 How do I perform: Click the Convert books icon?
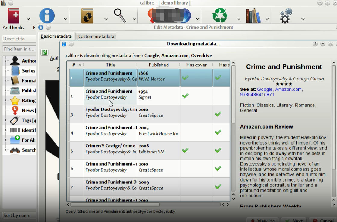[x=87, y=16]
